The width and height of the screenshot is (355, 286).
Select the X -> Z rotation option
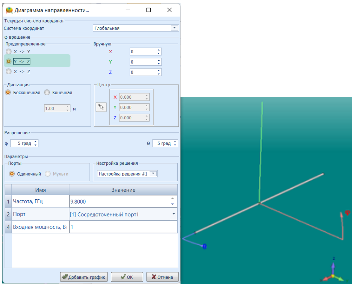9,72
